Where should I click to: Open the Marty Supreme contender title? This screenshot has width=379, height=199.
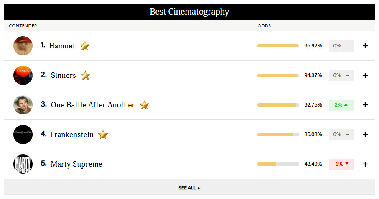tap(76, 164)
